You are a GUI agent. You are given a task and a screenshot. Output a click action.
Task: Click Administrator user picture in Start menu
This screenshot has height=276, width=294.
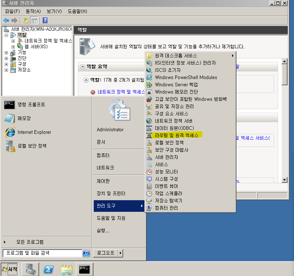[x=119, y=110]
